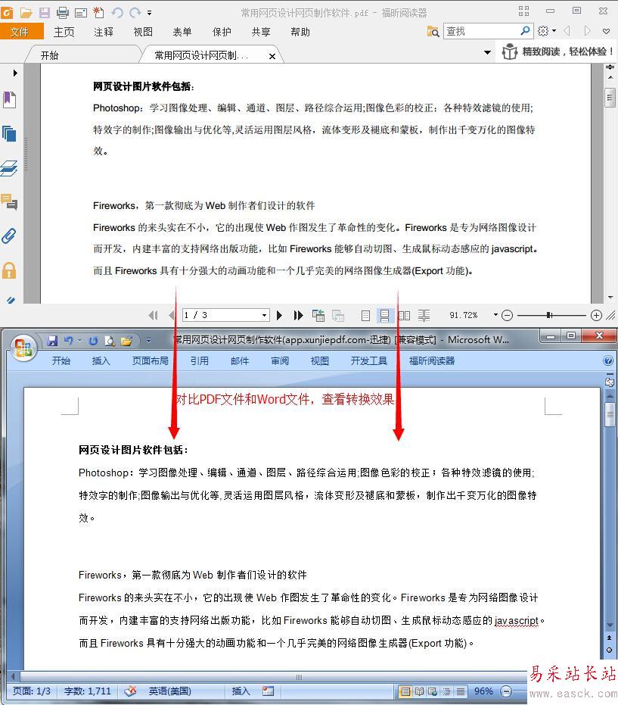Image resolution: width=618 pixels, height=705 pixels.
Task: Open the 91.72% zoom level dropdown
Action: 496,315
